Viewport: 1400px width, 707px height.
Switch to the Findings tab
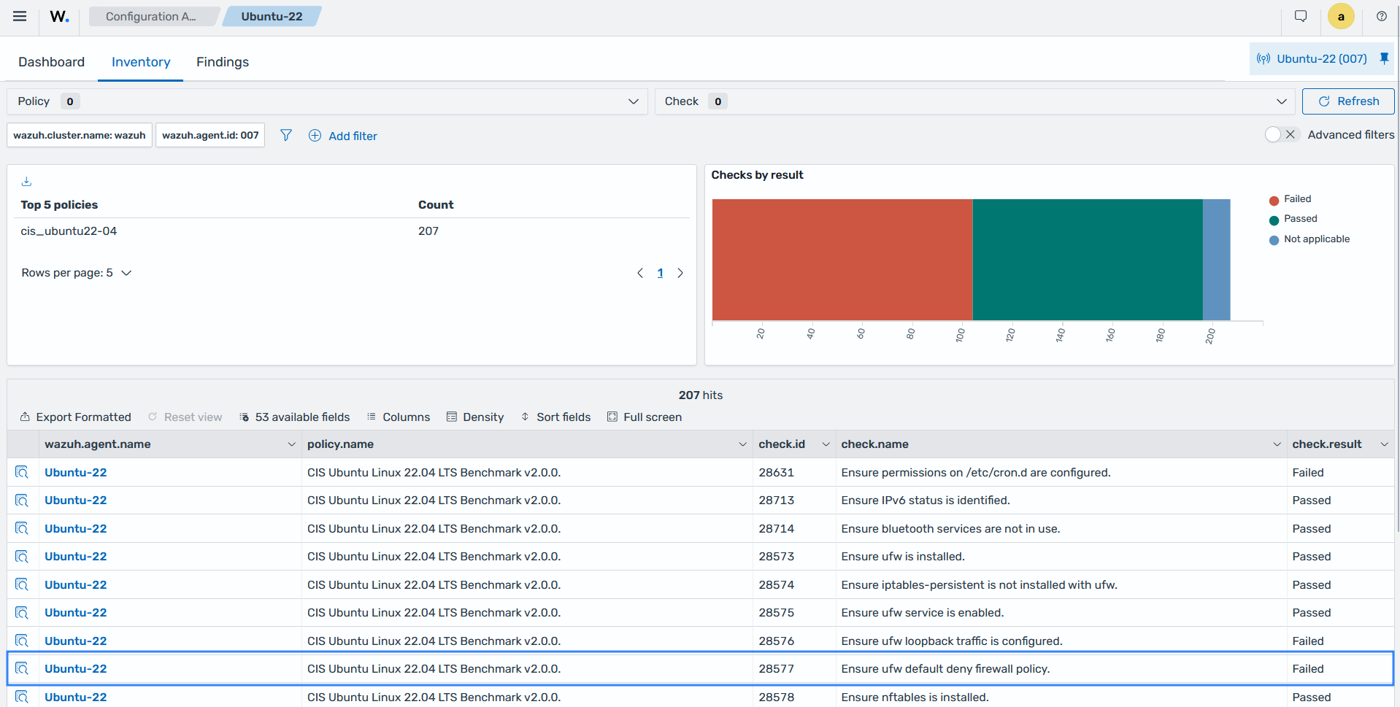click(x=223, y=62)
